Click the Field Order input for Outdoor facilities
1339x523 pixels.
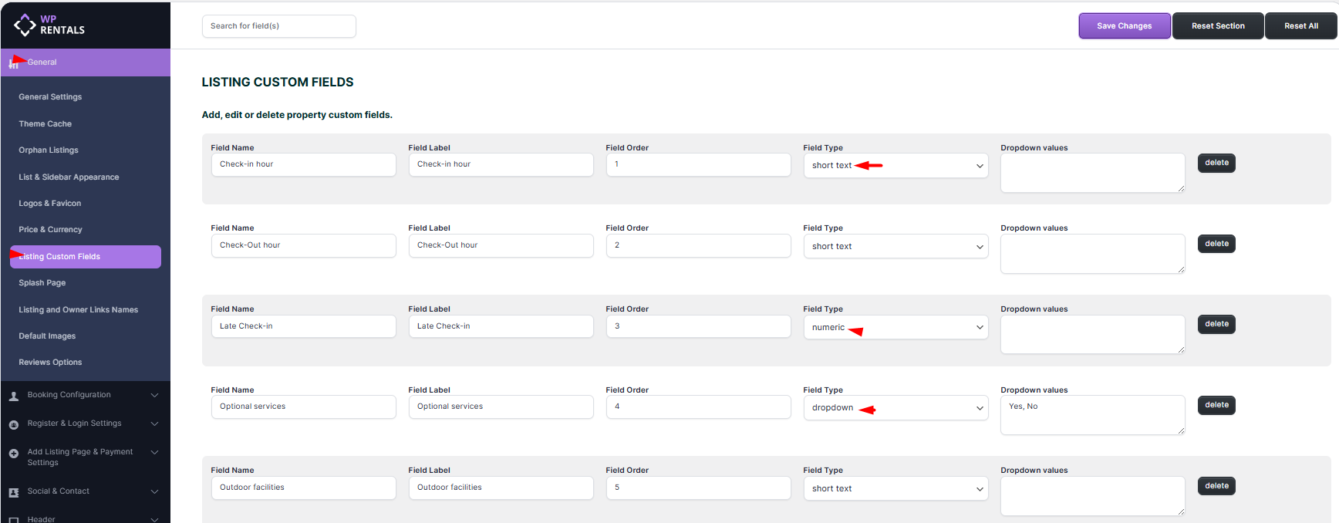[698, 488]
